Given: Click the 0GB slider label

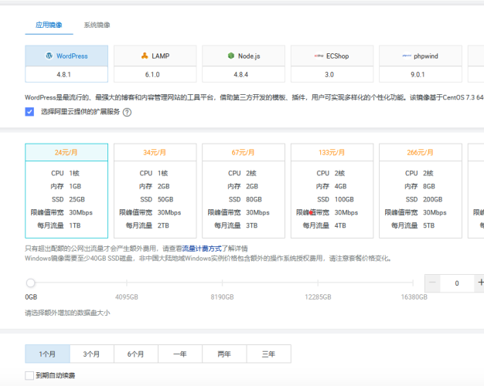Looking at the screenshot, I should pos(31,297).
